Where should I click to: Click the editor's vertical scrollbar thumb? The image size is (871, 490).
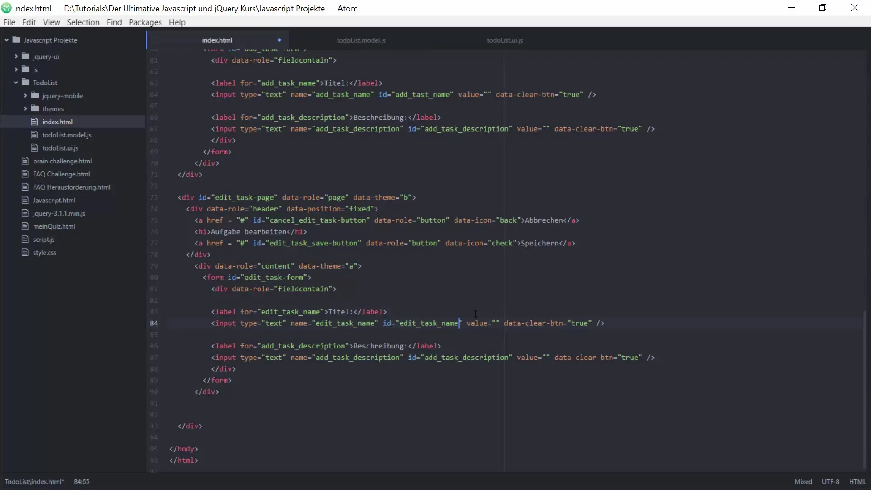(865, 390)
